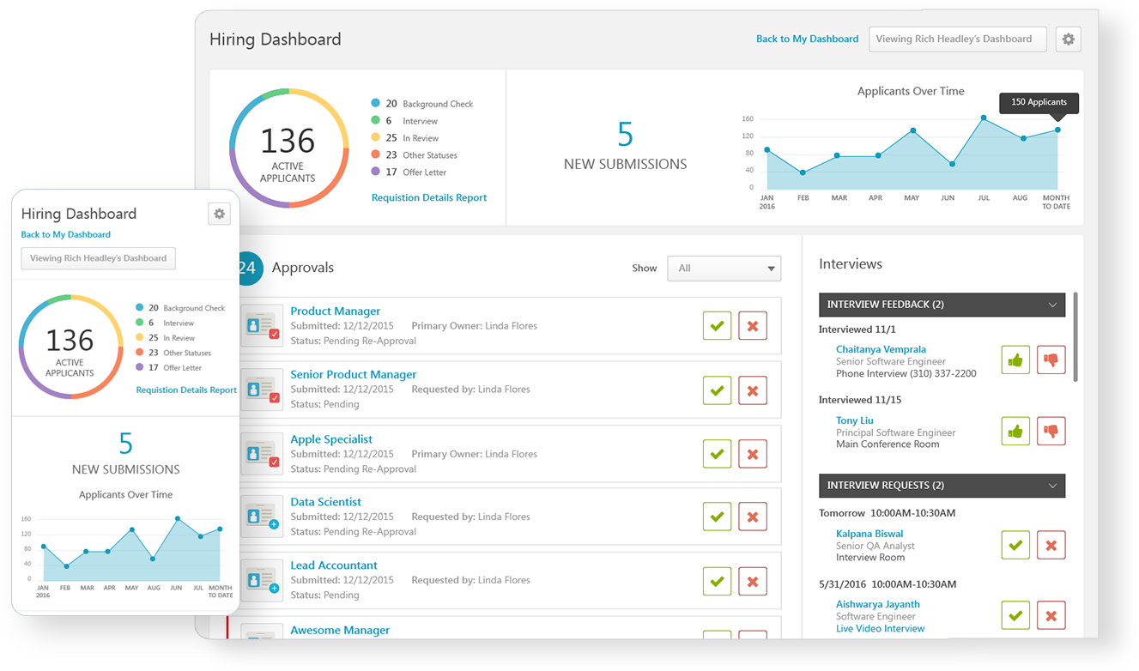This screenshot has height=671, width=1139.
Task: Click the Data Scientist requisition card icon
Action: coord(262,517)
